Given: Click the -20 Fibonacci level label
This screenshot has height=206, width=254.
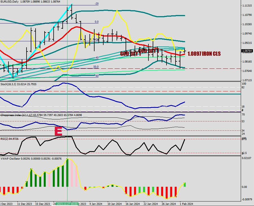Looking at the screenshot, I should click(97, 4).
